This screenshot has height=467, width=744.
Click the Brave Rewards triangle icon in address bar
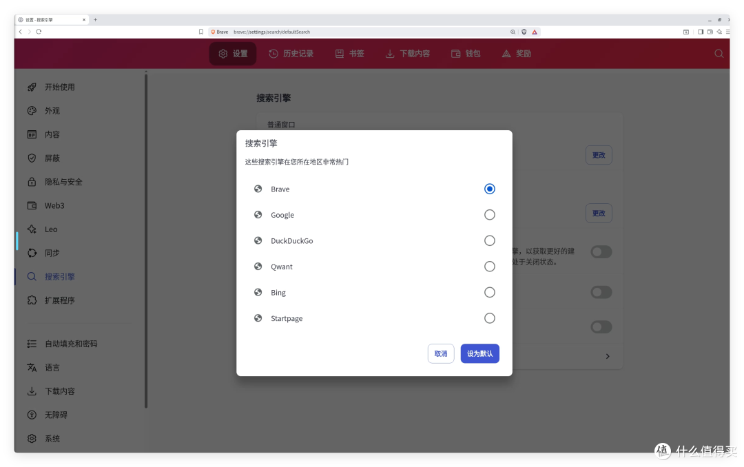535,32
